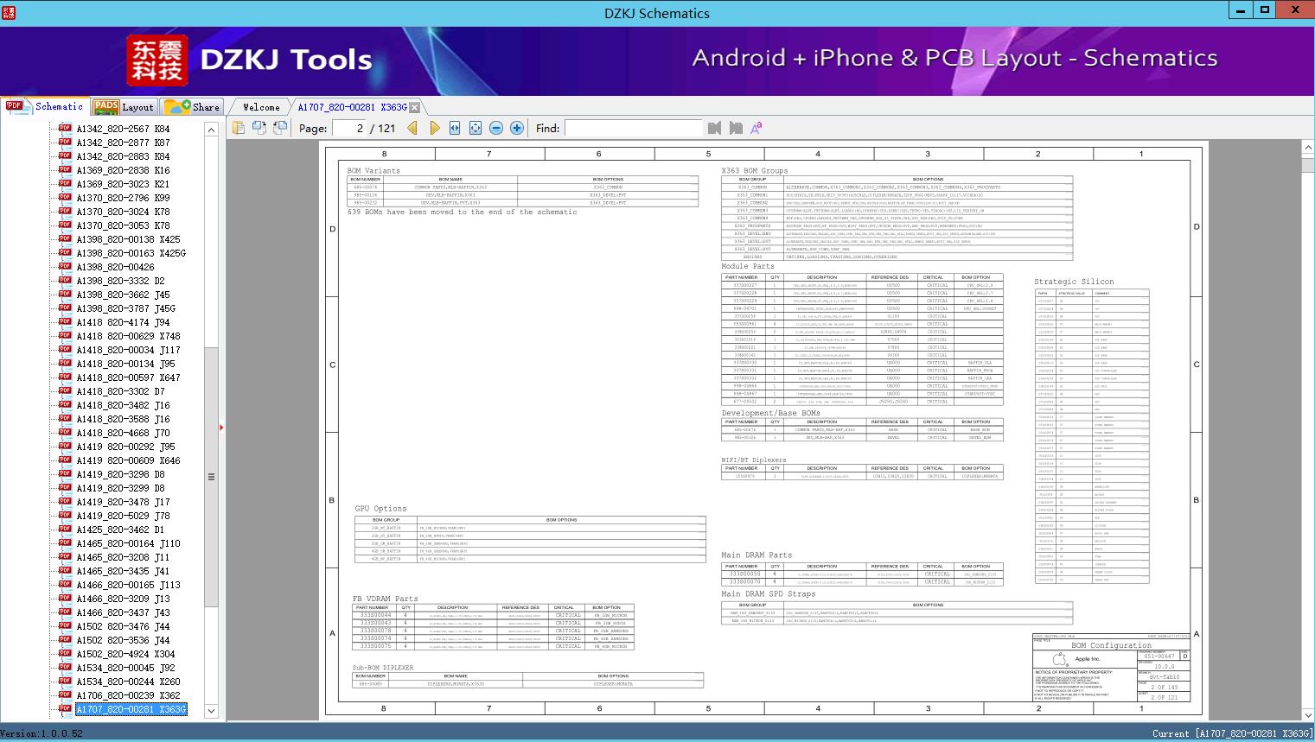Select A1419_820-00609 X646 entry

tap(128, 460)
